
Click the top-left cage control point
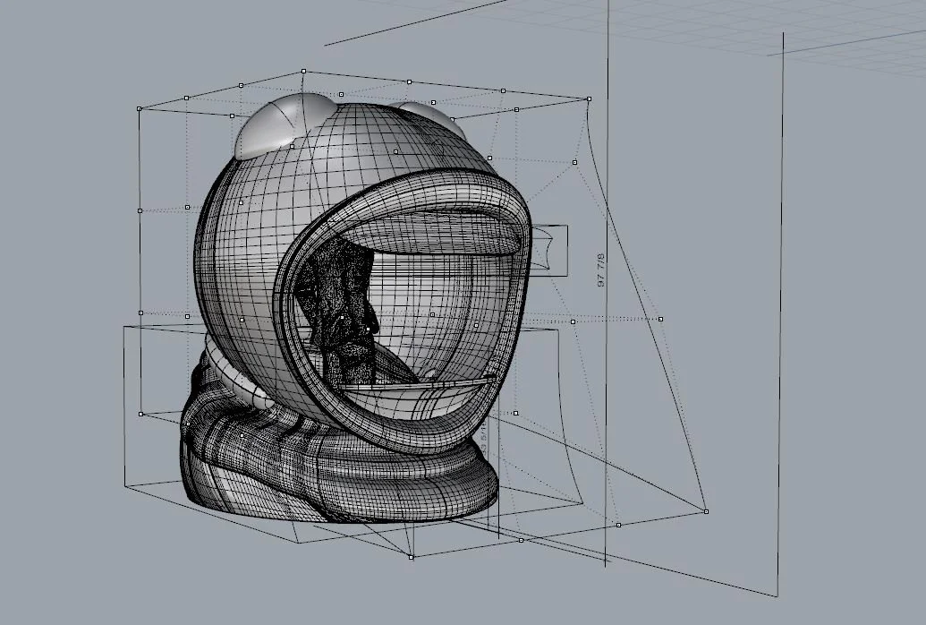(139, 110)
